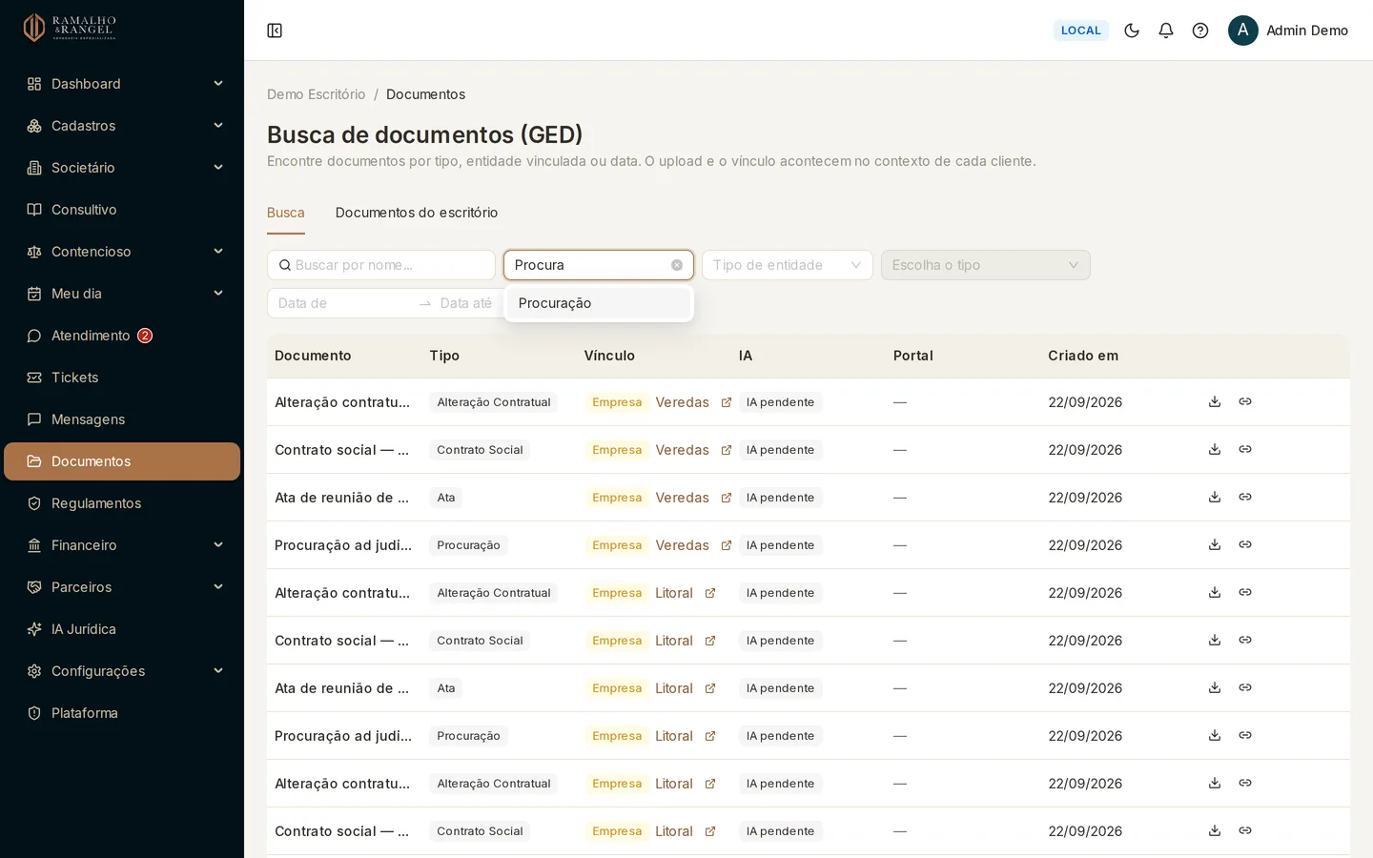This screenshot has width=1373, height=858.
Task: Open the notifications bell
Action: [1166, 31]
